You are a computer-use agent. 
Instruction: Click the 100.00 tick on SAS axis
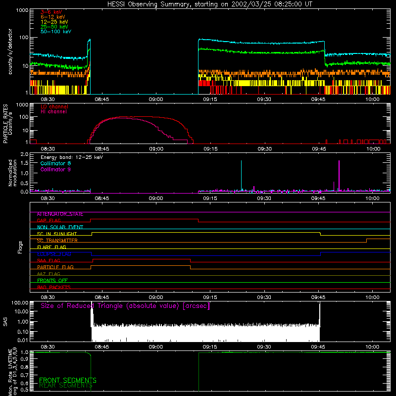[x=20, y=303]
